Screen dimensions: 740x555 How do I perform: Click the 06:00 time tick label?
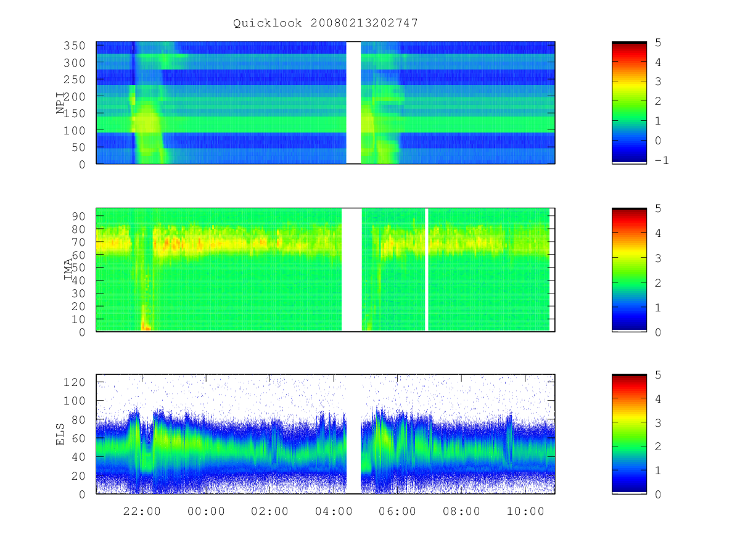(398, 511)
